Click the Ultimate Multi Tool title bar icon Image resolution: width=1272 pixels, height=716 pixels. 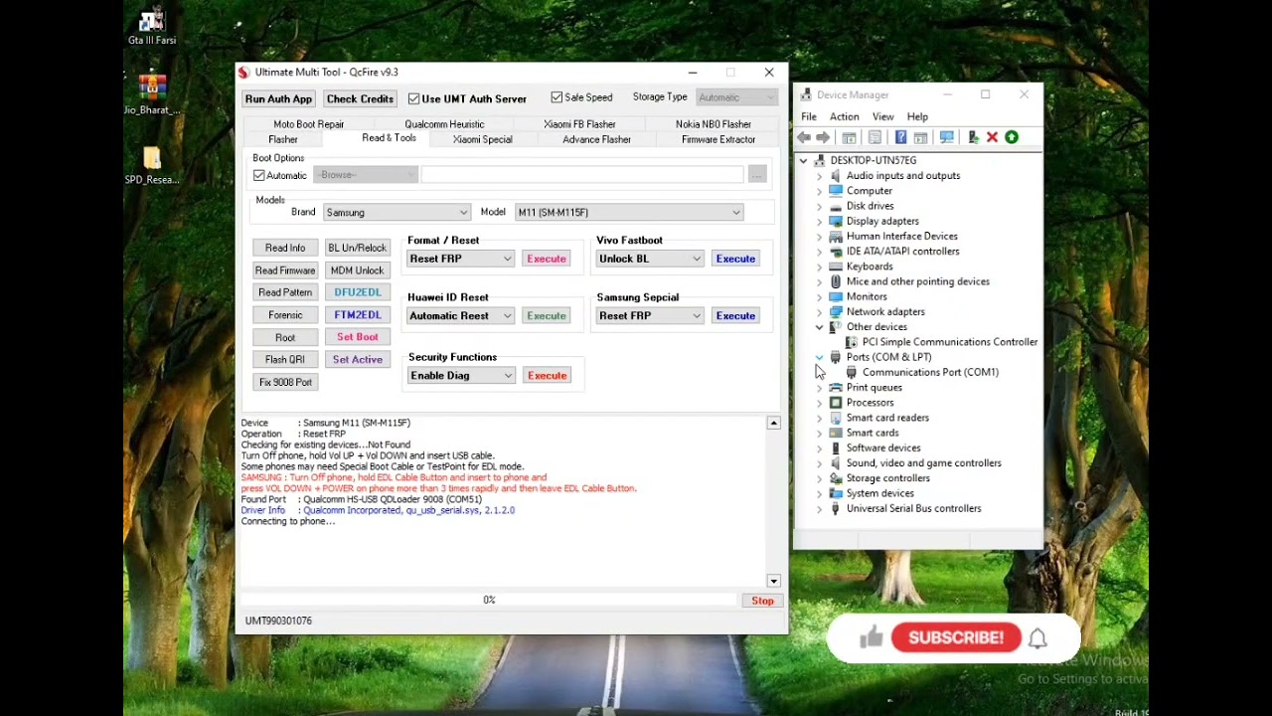(x=243, y=72)
